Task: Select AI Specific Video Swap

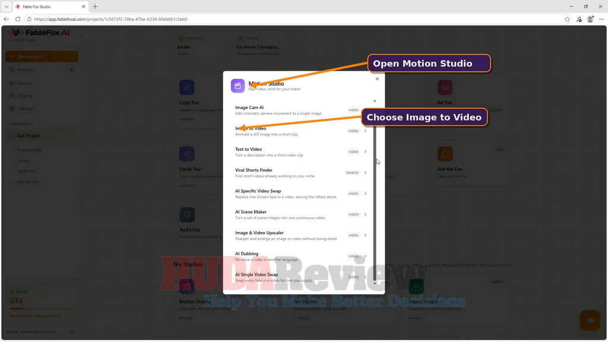Action: [x=300, y=194]
